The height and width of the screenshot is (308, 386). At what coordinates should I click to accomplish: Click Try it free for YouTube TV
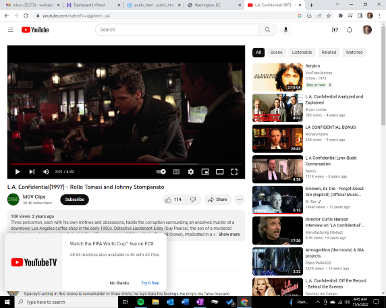[x=150, y=283]
